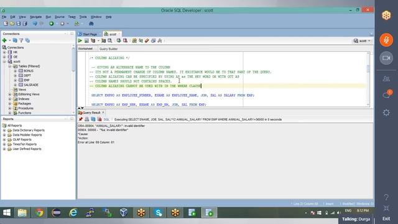398x224 pixels.
Task: Click the Undo arrow toolbar icon
Action: click(x=35, y=24)
